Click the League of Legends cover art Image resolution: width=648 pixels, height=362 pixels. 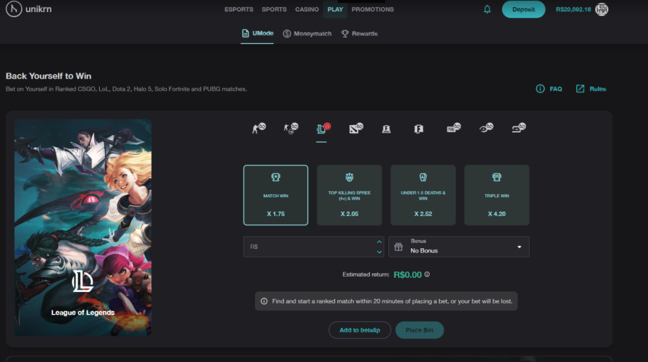(x=83, y=227)
